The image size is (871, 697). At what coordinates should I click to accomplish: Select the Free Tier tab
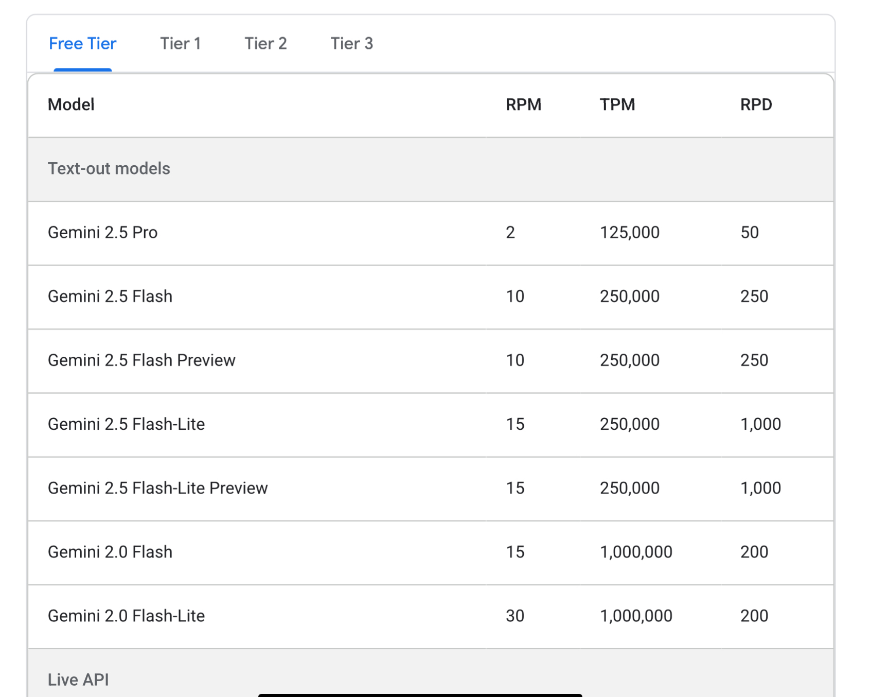pyautogui.click(x=82, y=44)
